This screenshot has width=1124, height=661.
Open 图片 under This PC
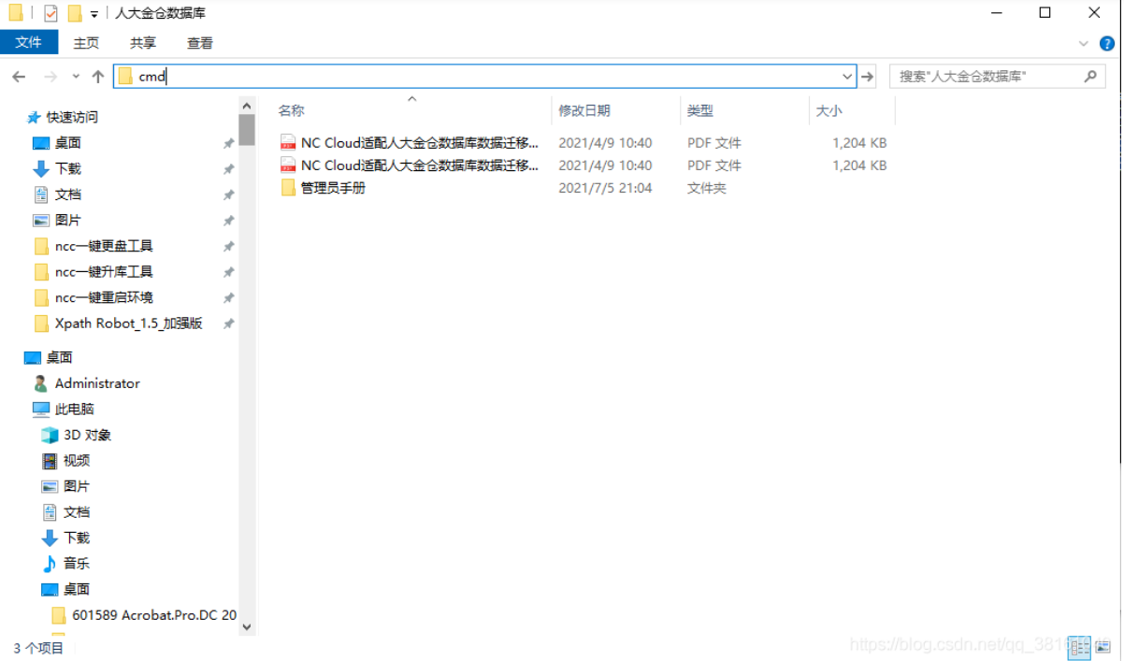(77, 486)
